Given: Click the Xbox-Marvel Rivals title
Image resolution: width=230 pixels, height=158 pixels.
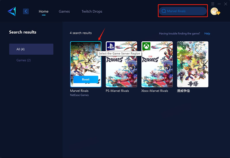Looking at the screenshot, I should pos(155,91).
